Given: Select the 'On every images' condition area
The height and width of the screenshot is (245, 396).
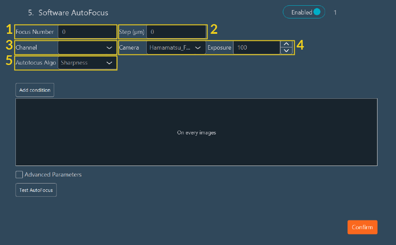Looking at the screenshot, I should [x=196, y=132].
